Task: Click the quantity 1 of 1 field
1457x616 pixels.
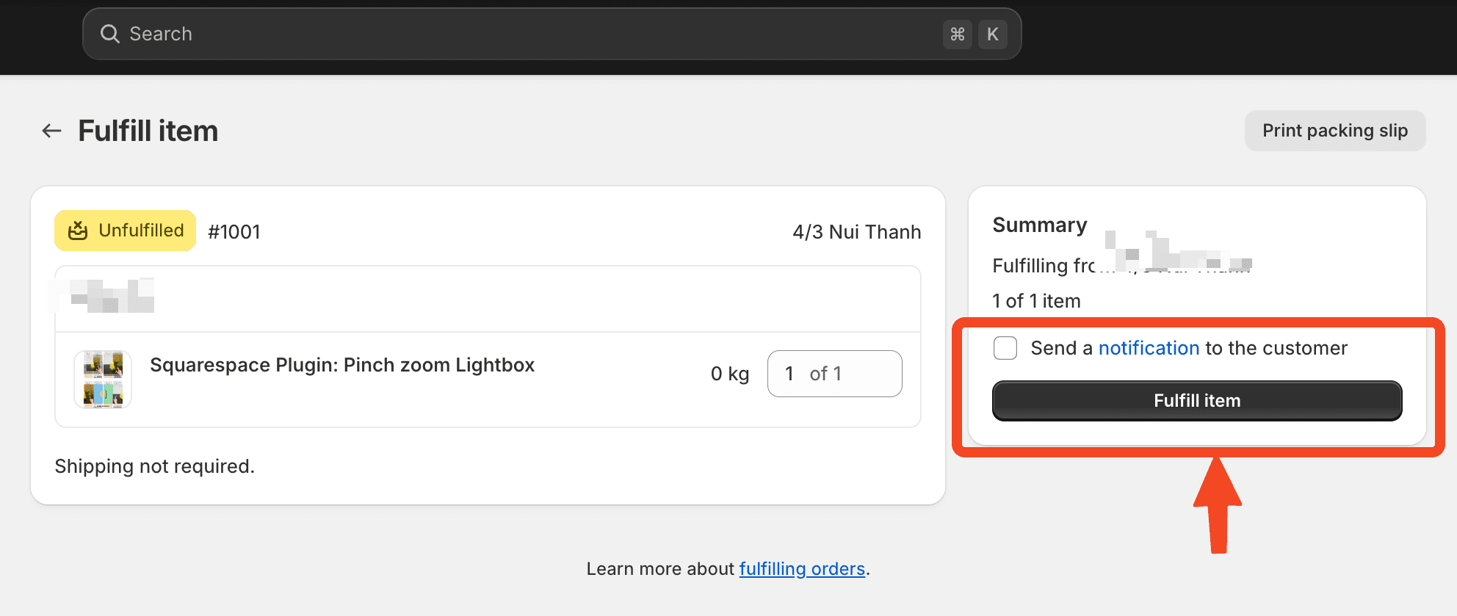Action: (x=834, y=374)
